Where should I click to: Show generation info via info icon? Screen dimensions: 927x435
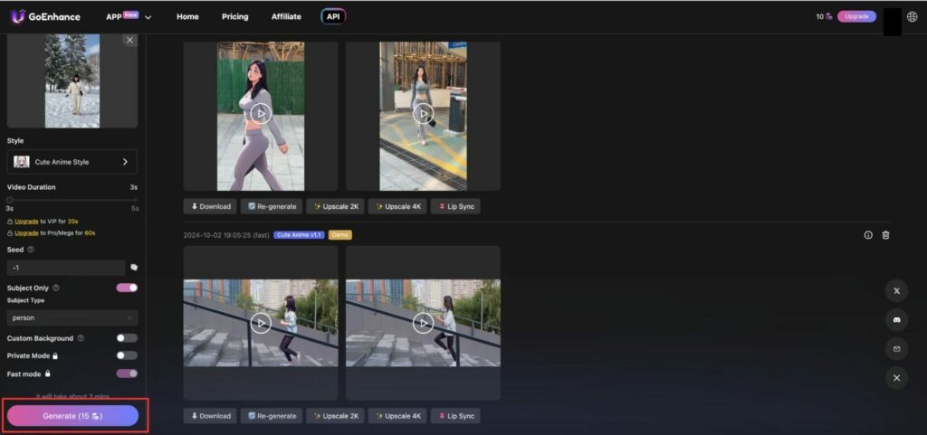868,235
